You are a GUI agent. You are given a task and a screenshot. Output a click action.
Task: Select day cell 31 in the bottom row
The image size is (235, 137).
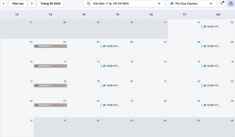click(17, 127)
